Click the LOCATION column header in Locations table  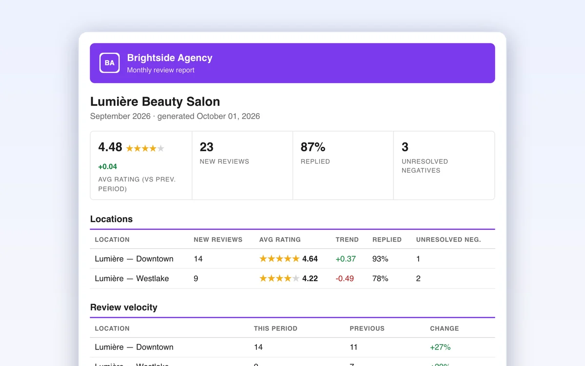point(112,240)
